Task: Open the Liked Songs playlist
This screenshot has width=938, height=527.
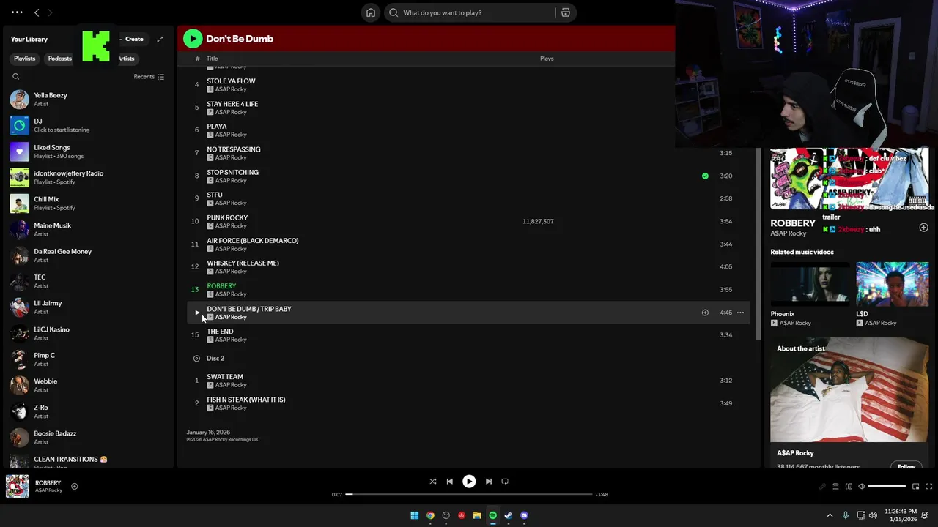Action: pos(88,152)
